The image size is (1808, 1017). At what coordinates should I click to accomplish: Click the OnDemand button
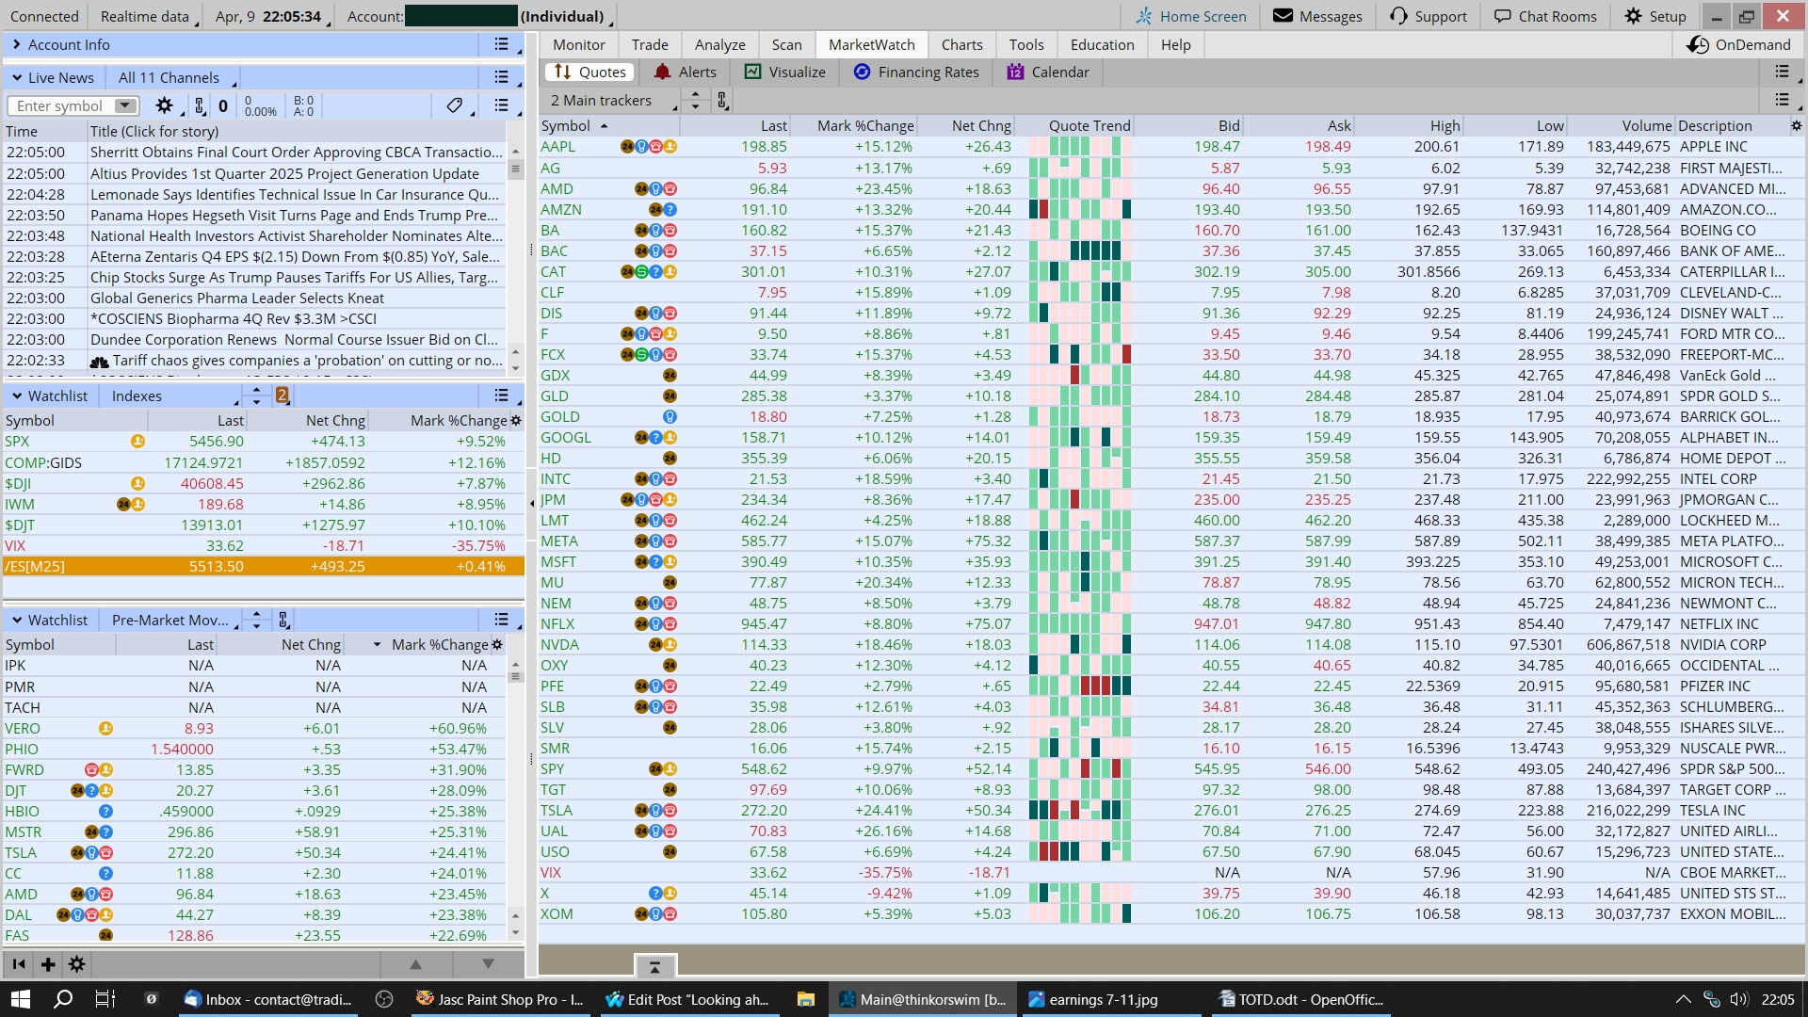1738,44
